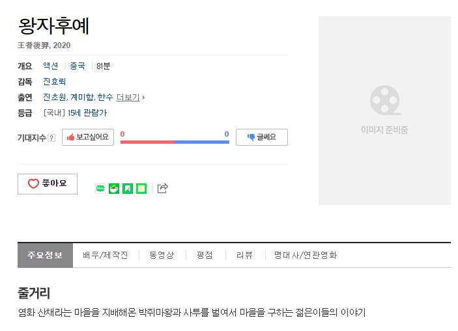Open the 배우/제작진 tab
This screenshot has width=458, height=331.
pos(106,255)
